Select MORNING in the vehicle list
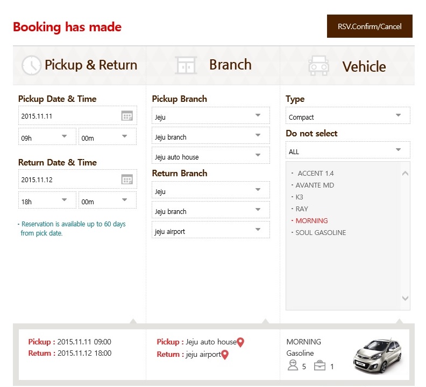This screenshot has height=387, width=426. 311,221
